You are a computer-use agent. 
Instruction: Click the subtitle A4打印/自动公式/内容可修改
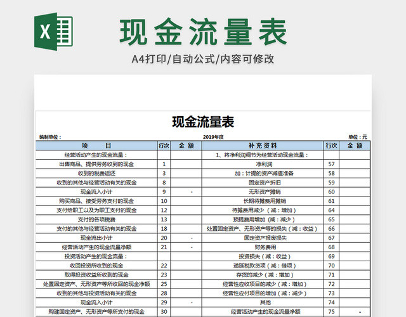tap(203, 59)
